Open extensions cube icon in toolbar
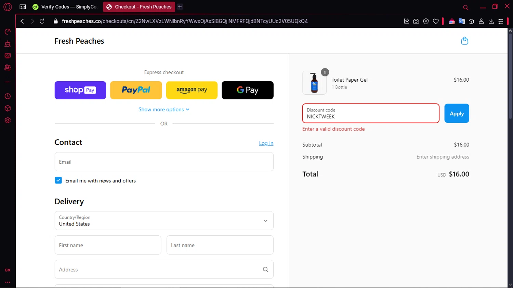The height and width of the screenshot is (288, 513). (471, 21)
